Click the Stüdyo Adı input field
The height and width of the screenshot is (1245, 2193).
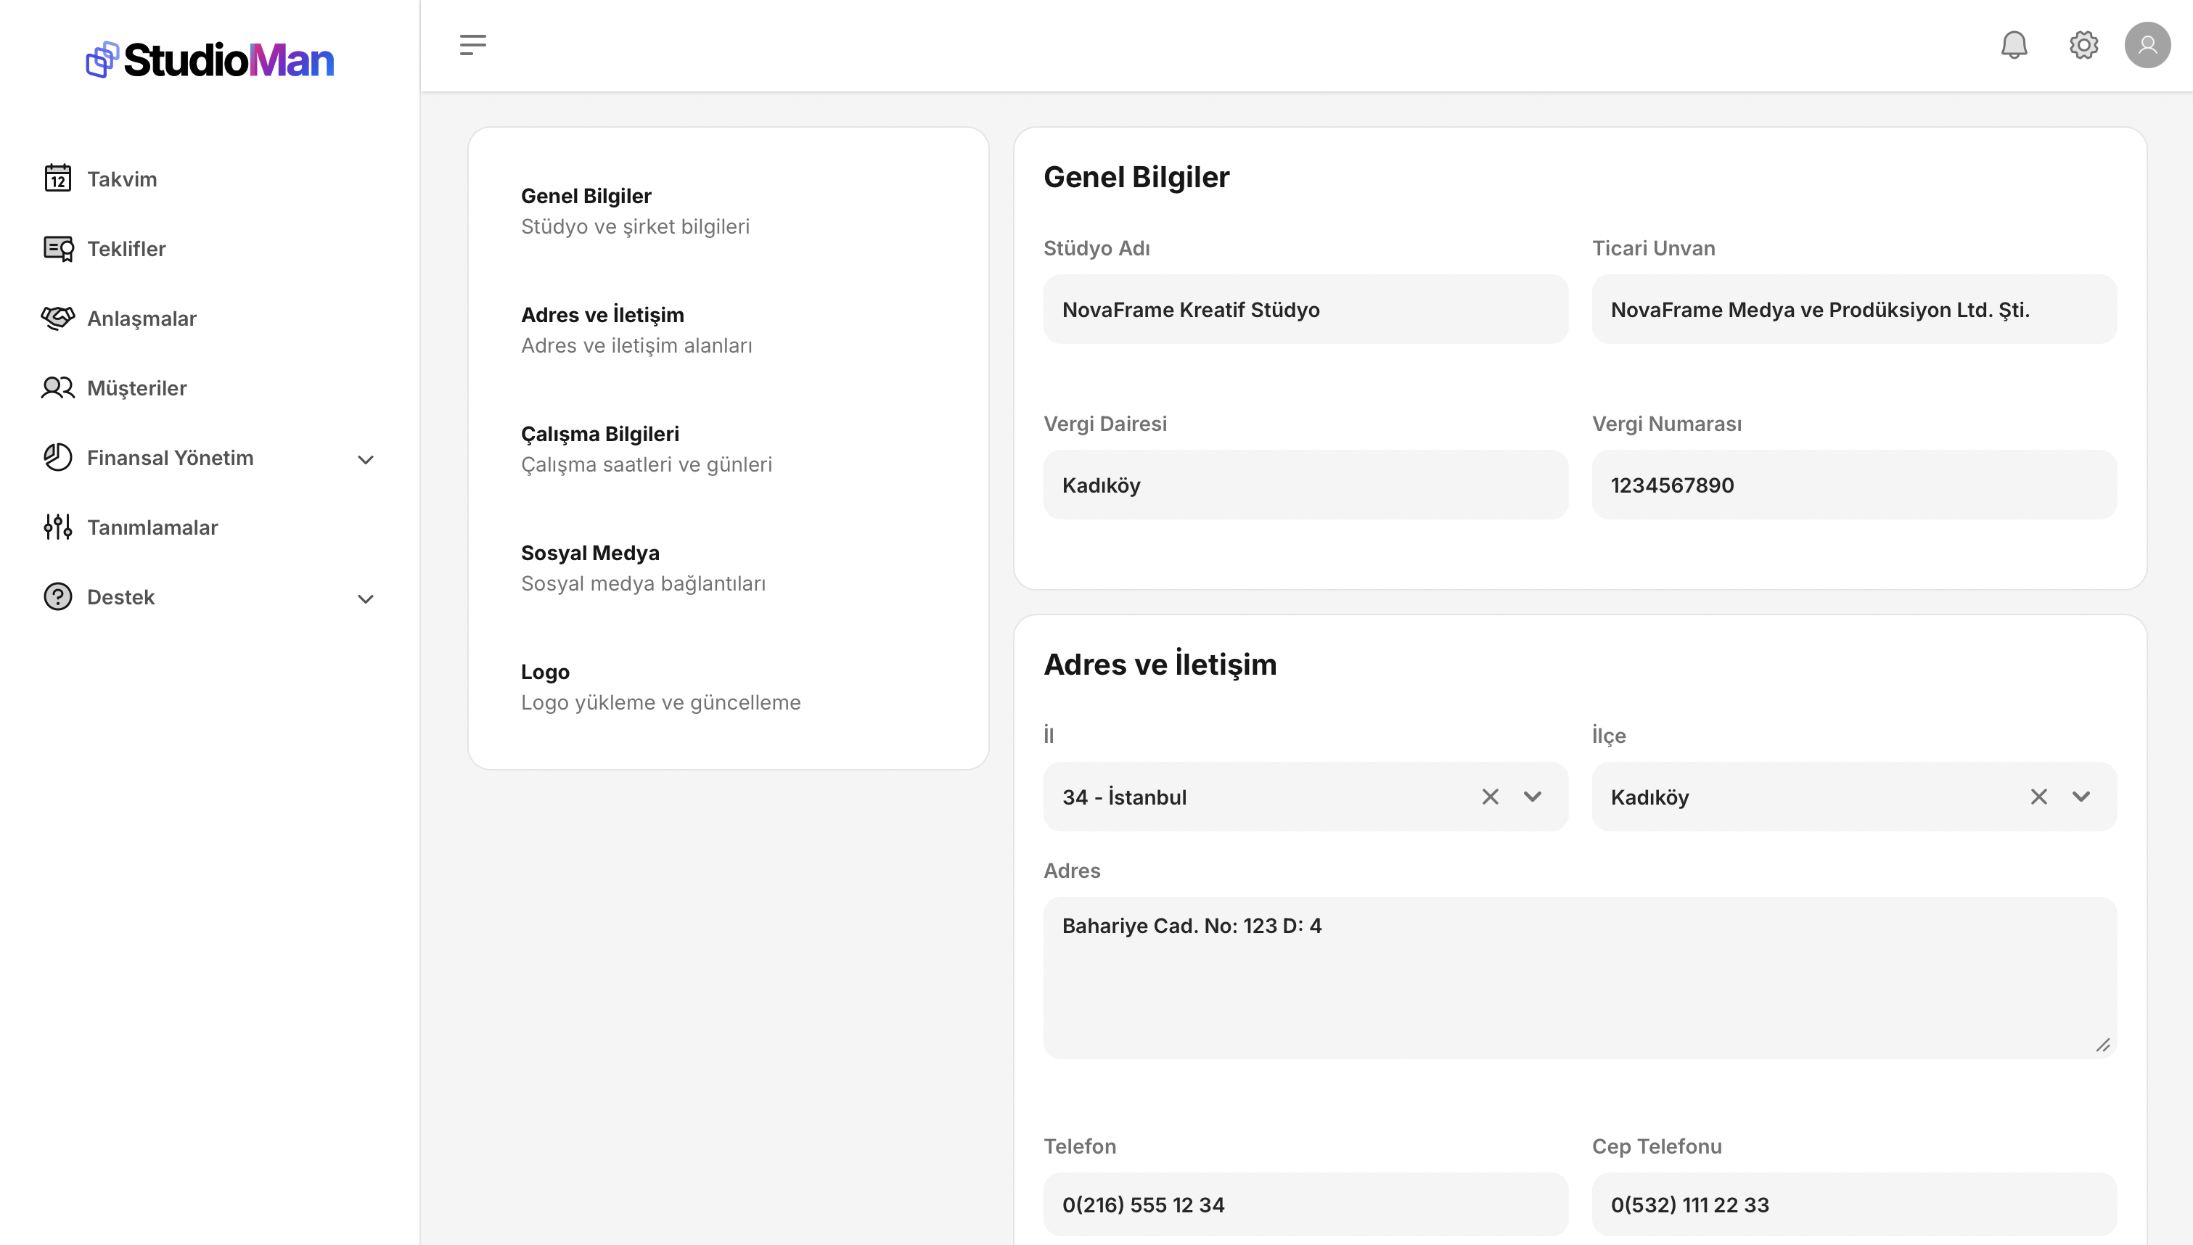(1305, 308)
